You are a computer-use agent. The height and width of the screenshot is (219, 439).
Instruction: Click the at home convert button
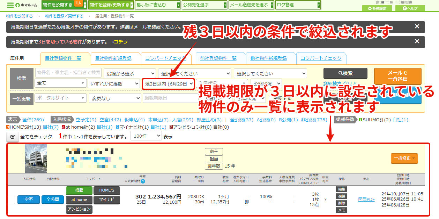79,200
